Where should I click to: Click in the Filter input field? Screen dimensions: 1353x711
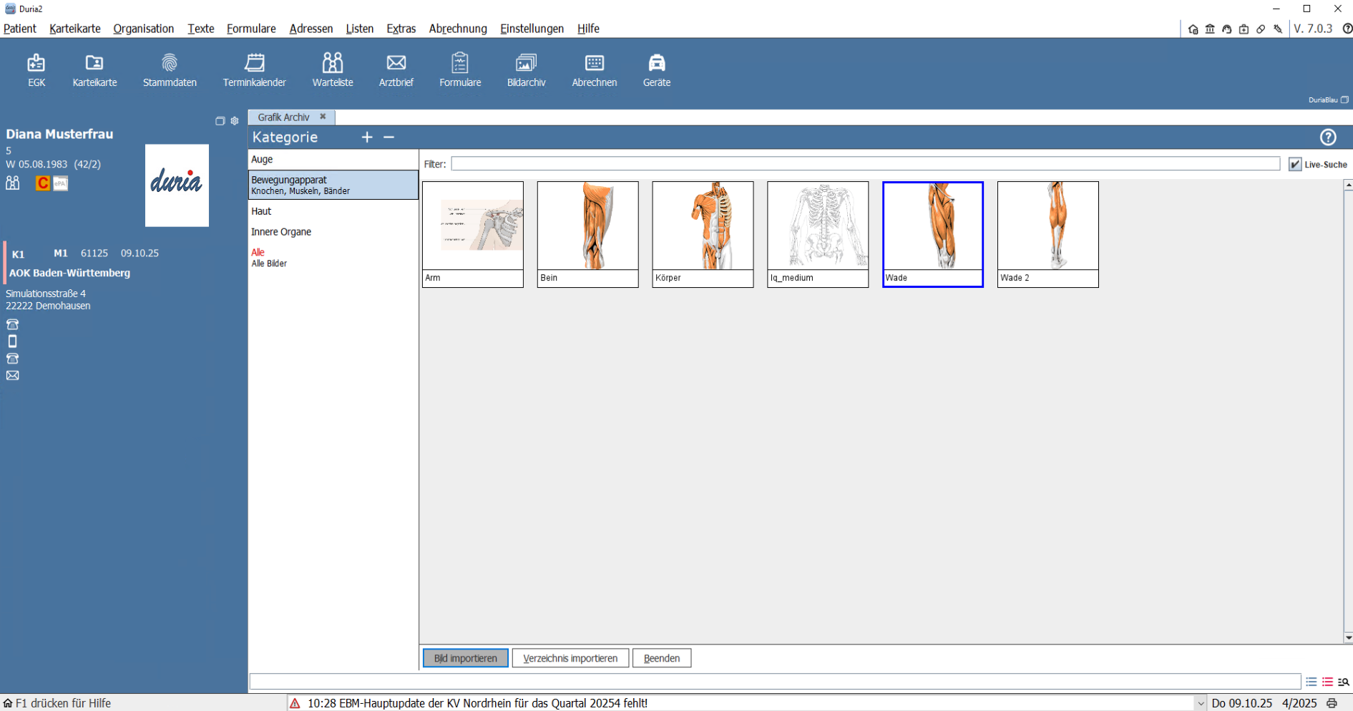click(x=864, y=164)
